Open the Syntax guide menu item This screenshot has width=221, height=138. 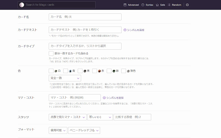click(x=147, y=5)
